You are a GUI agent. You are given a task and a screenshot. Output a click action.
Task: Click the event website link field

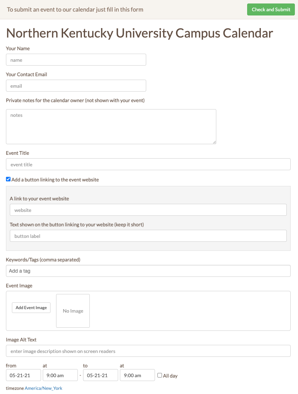148,210
